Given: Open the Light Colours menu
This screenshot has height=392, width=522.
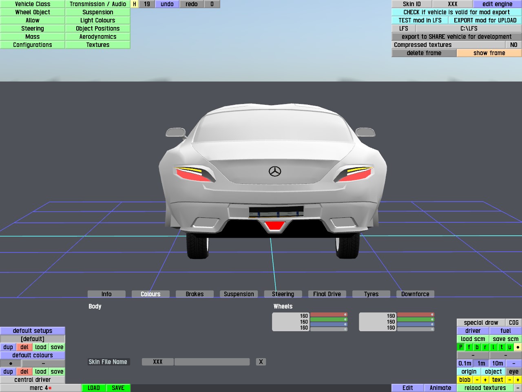Looking at the screenshot, I should [x=98, y=20].
